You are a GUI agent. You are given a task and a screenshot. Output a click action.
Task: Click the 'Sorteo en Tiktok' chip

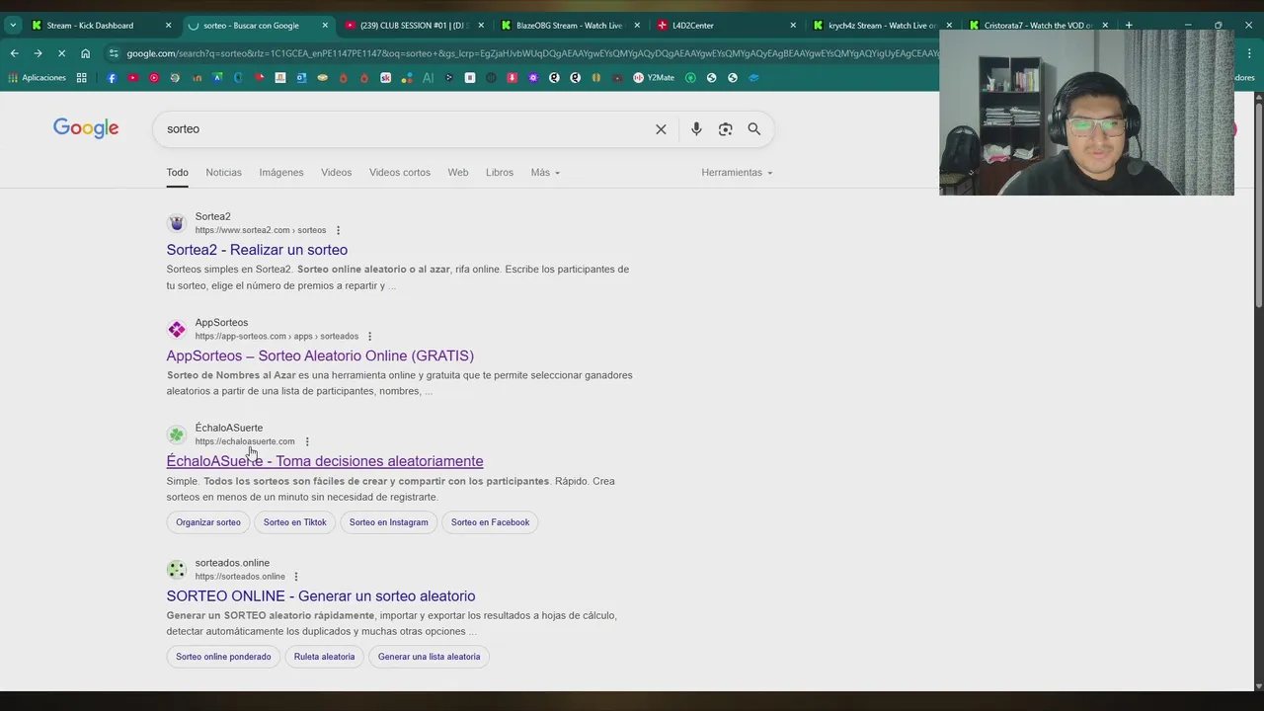click(294, 522)
